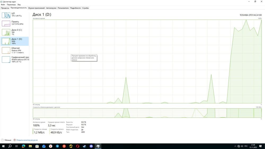Launch Yandex Browser from taskbar
265x149 pixels.
51,146
